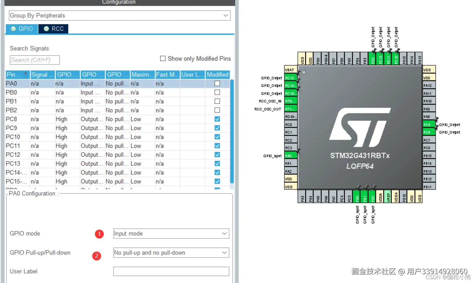Sort by the Fast Mode column header

point(167,74)
